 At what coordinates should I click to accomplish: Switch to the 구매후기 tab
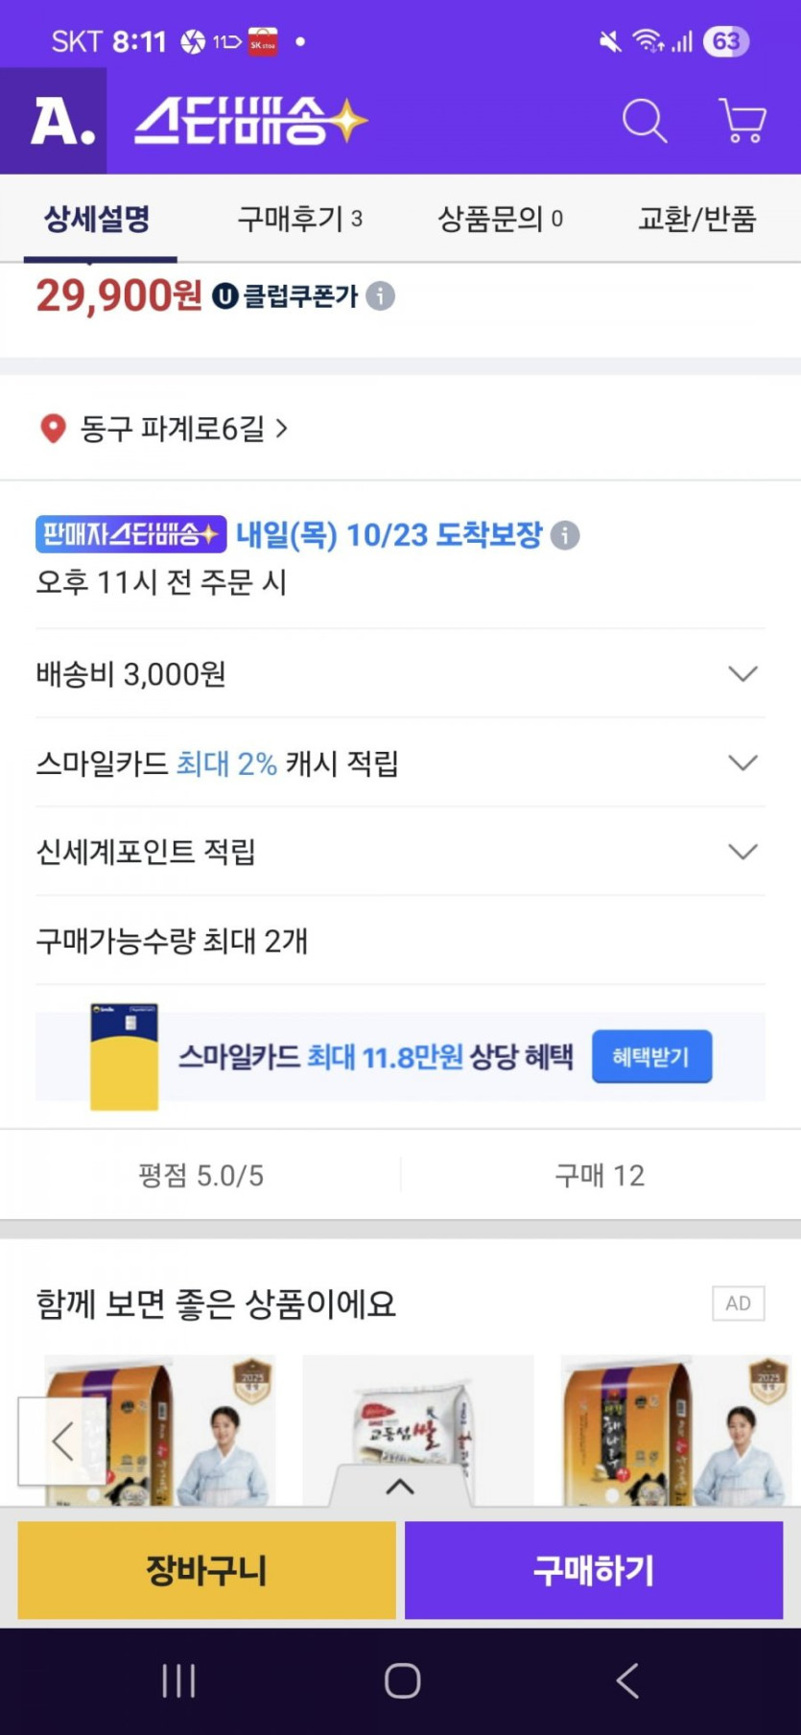300,220
